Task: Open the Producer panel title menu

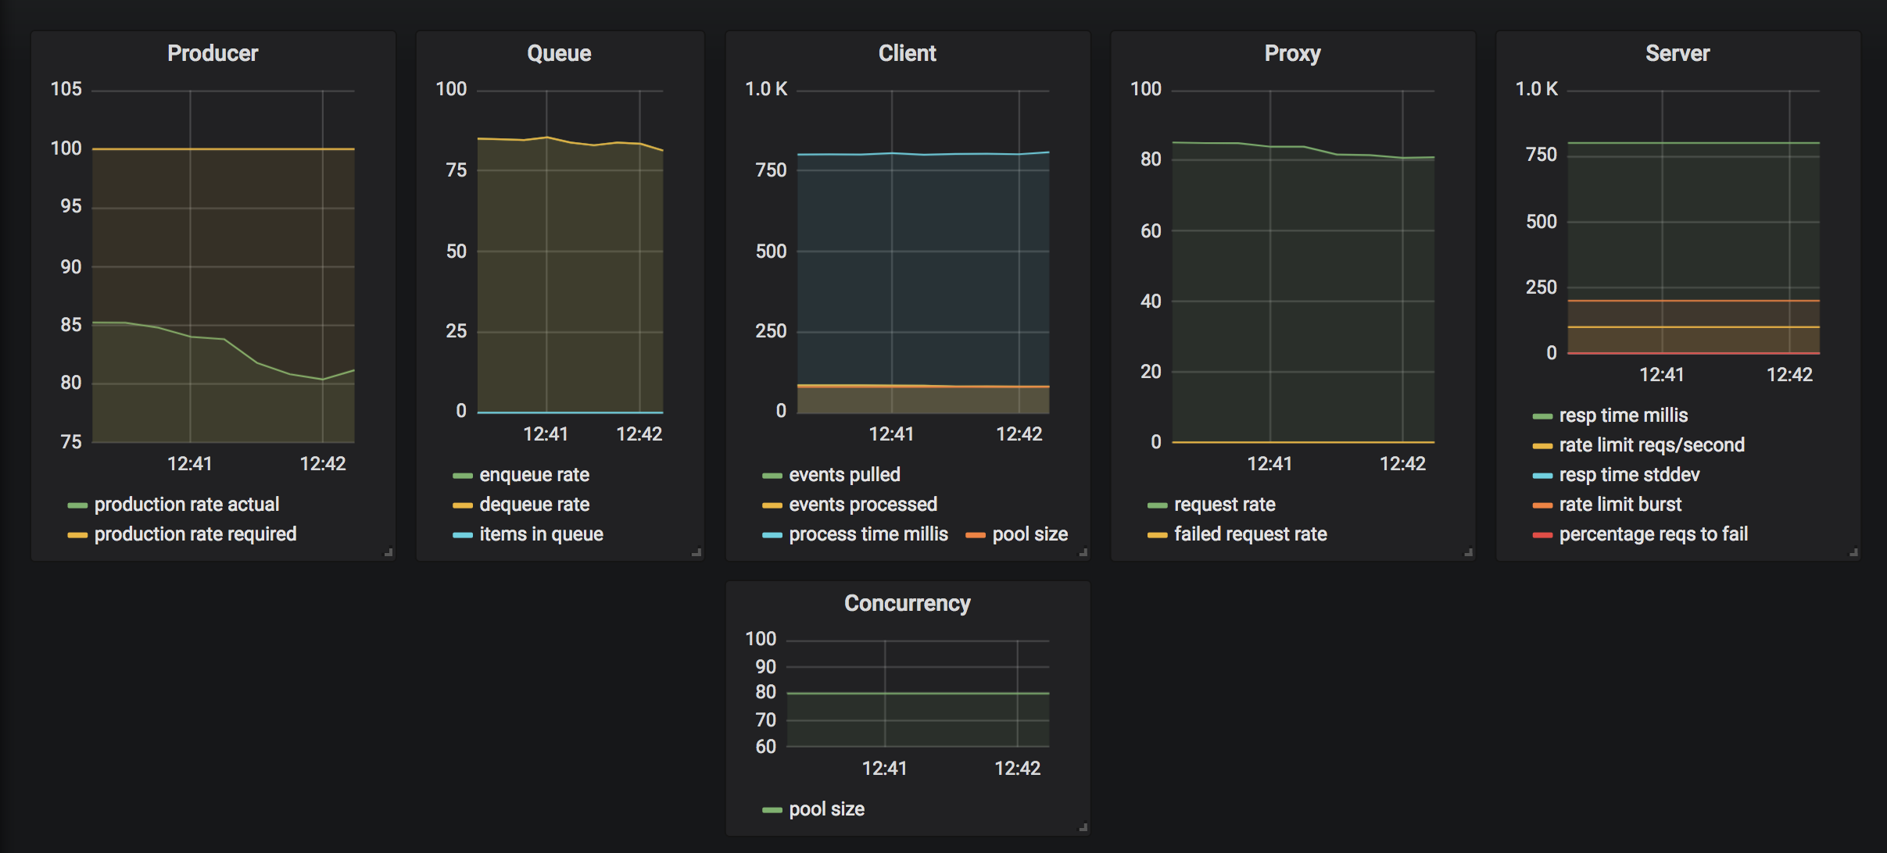Action: point(213,53)
